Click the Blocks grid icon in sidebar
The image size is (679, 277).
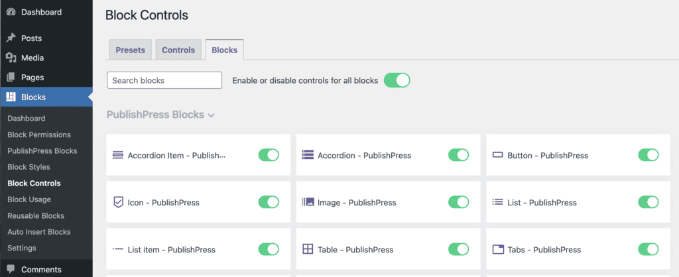click(x=11, y=97)
